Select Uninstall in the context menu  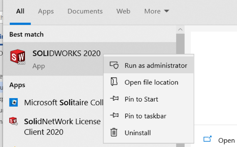[x=137, y=133]
